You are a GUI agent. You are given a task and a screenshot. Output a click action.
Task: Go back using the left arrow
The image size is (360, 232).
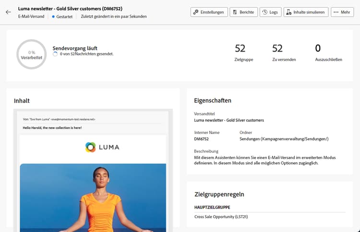click(x=8, y=12)
